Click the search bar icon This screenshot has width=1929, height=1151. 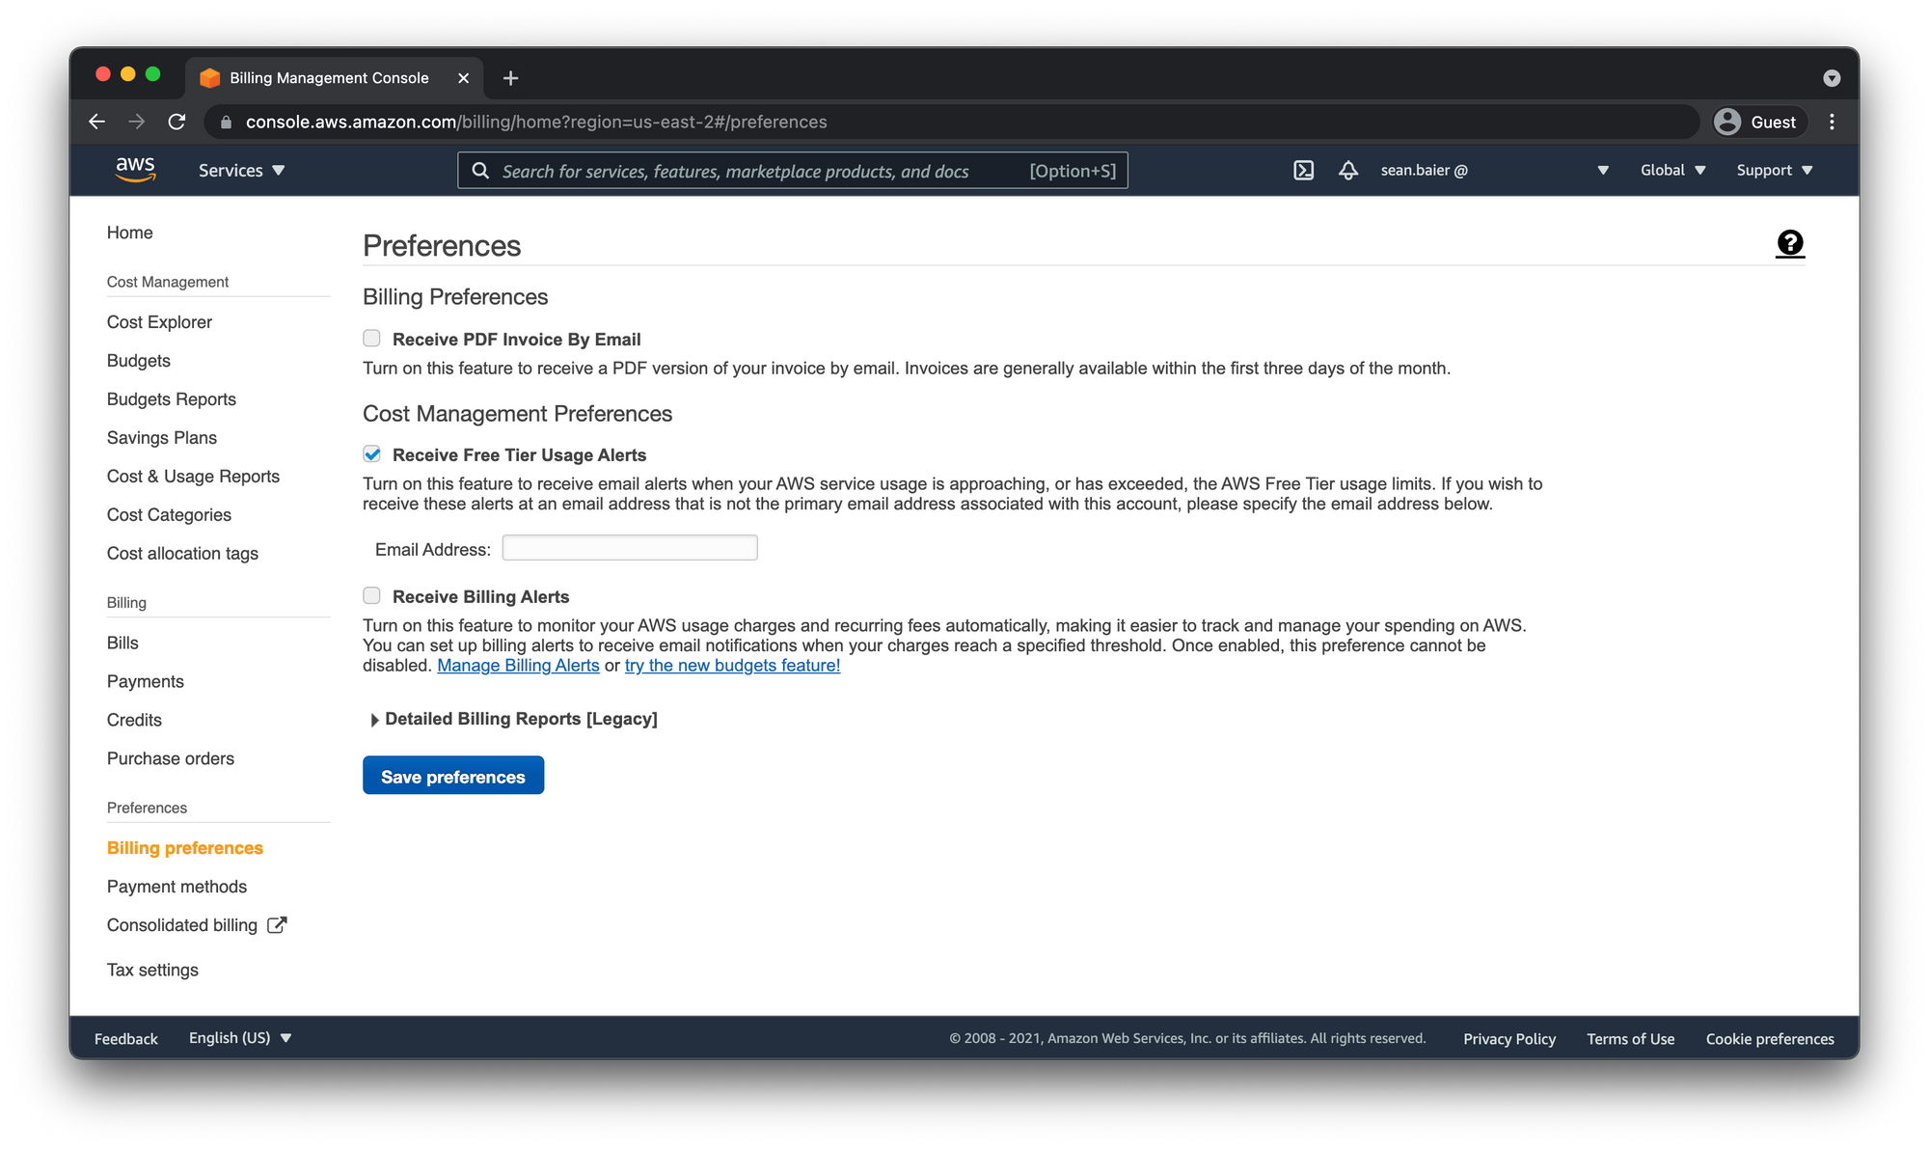tap(480, 170)
